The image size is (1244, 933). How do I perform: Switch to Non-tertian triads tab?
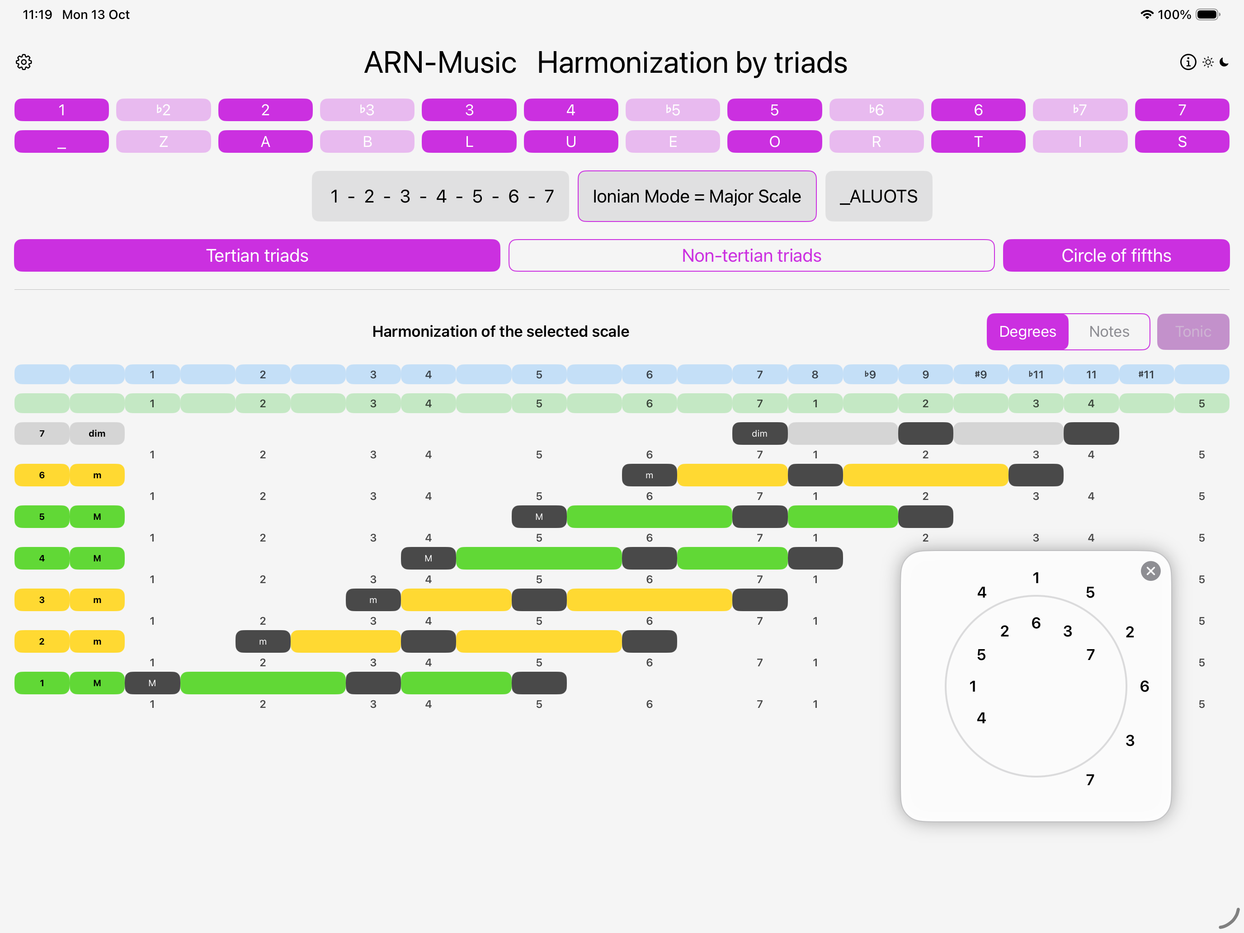tap(751, 255)
